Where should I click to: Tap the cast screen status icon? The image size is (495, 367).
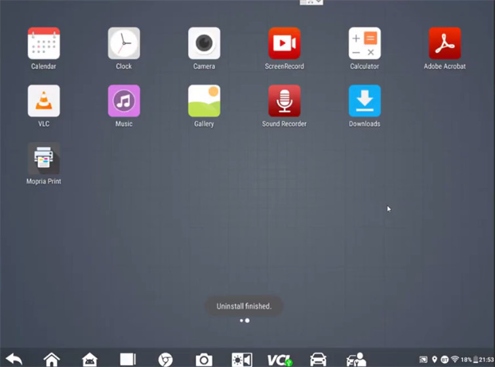(424, 359)
